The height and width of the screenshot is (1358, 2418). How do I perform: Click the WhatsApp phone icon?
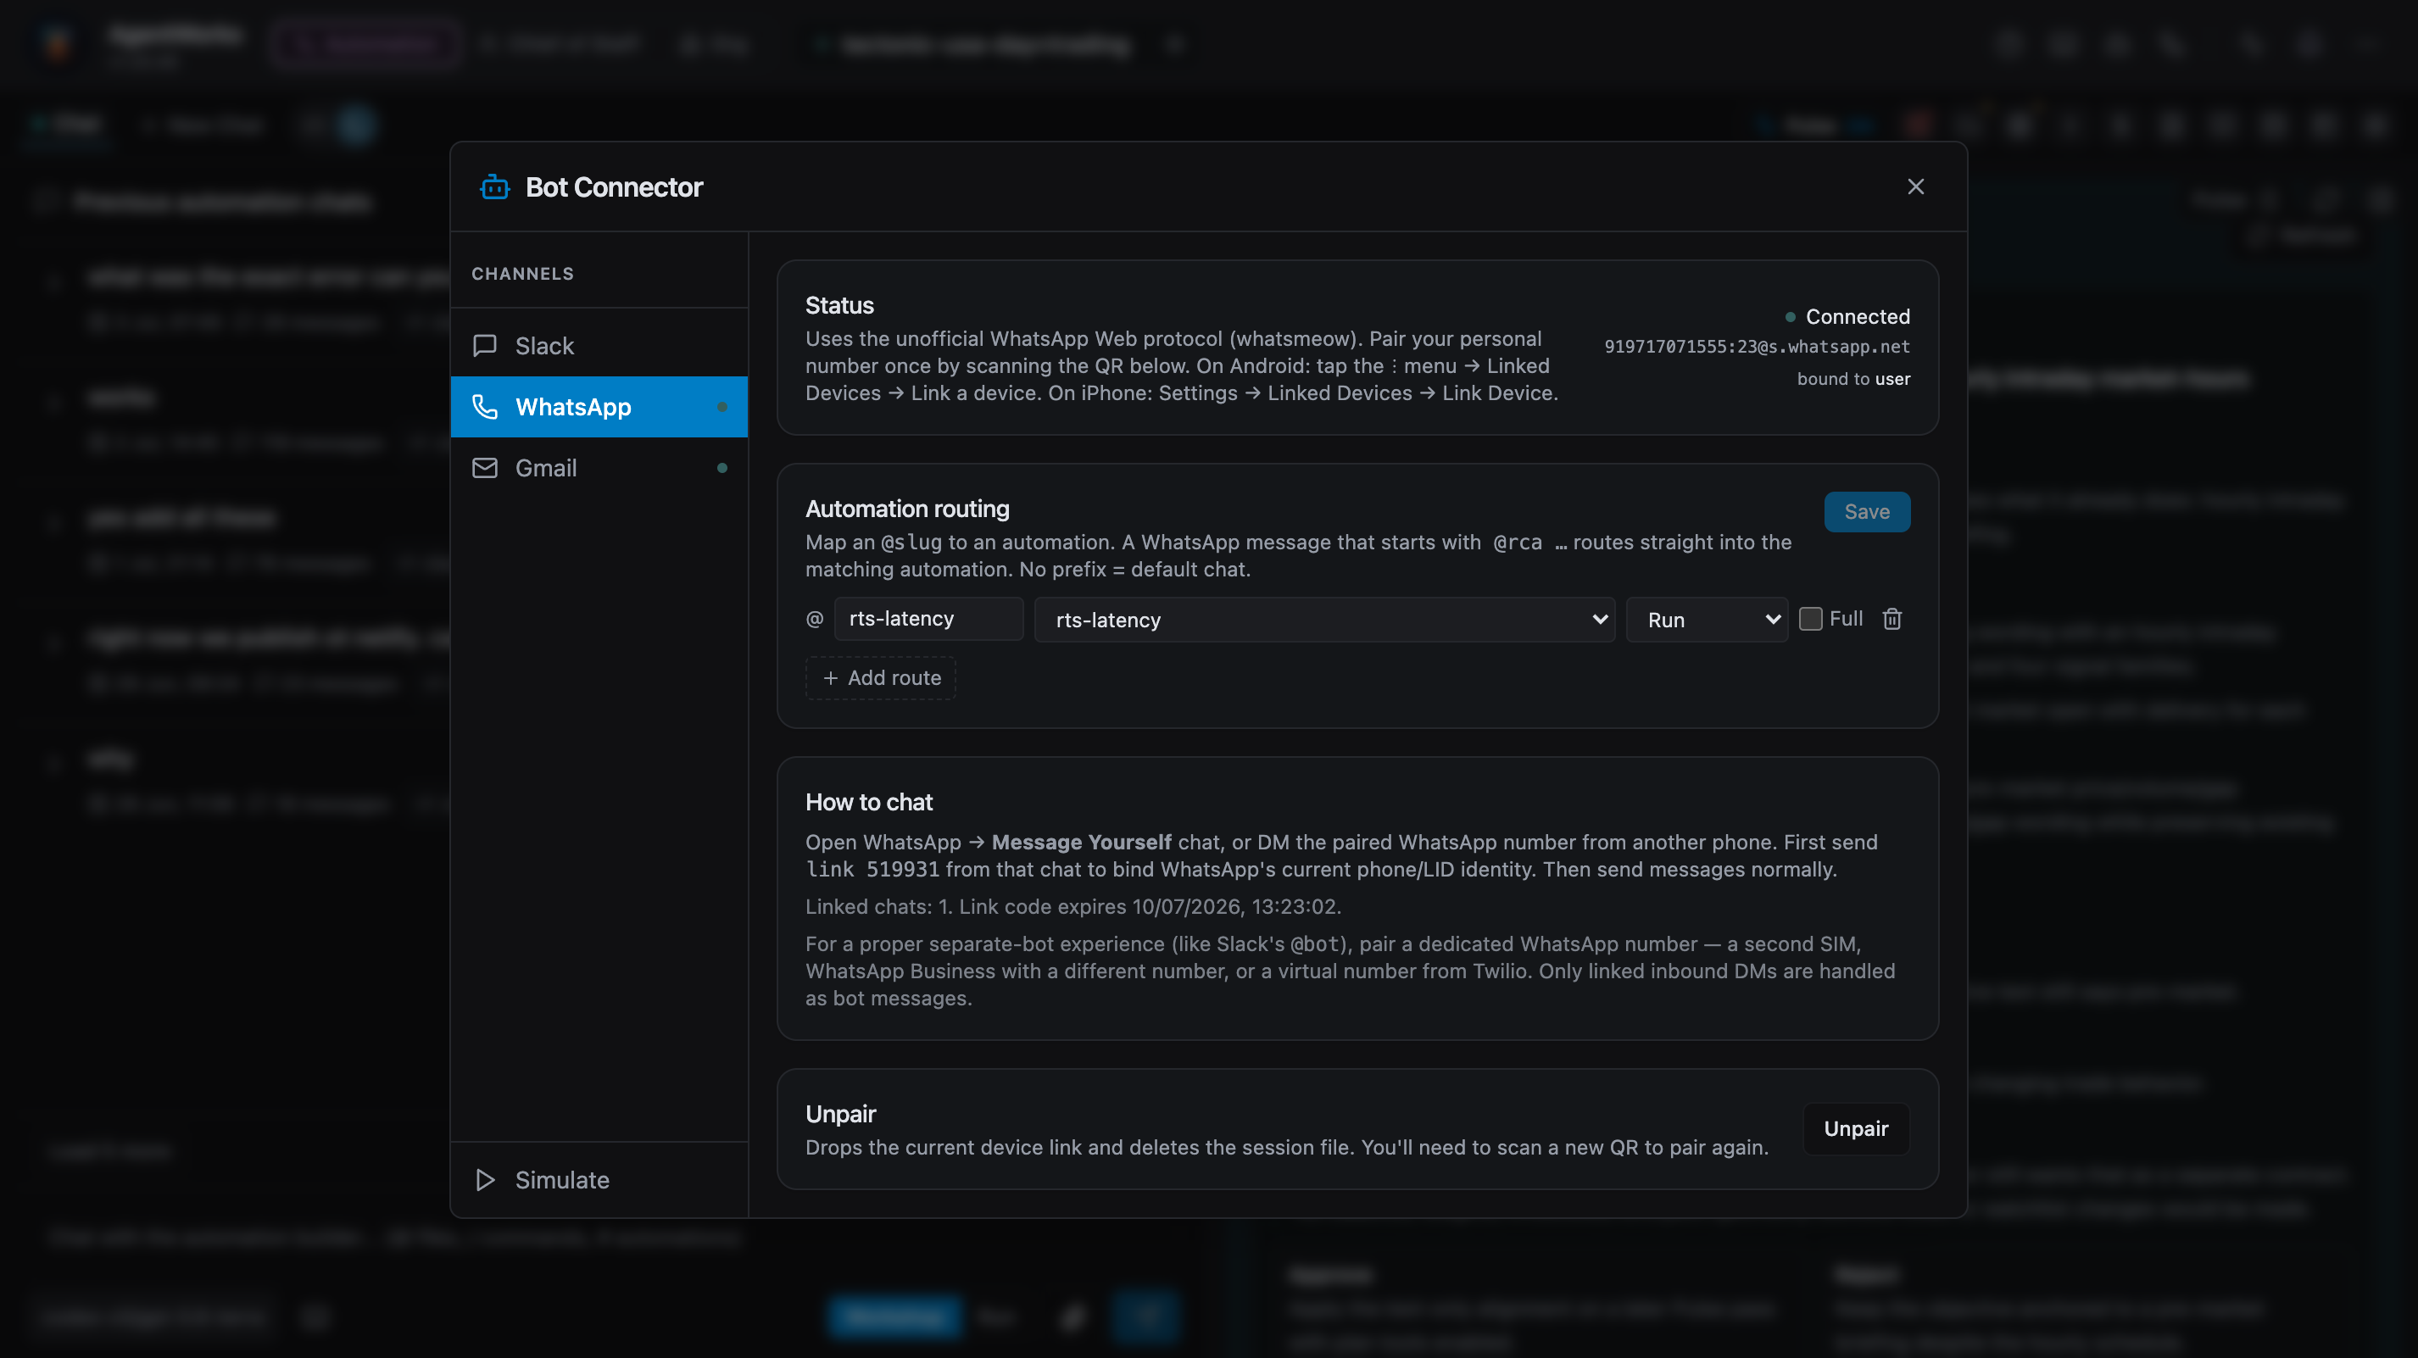[x=484, y=406]
